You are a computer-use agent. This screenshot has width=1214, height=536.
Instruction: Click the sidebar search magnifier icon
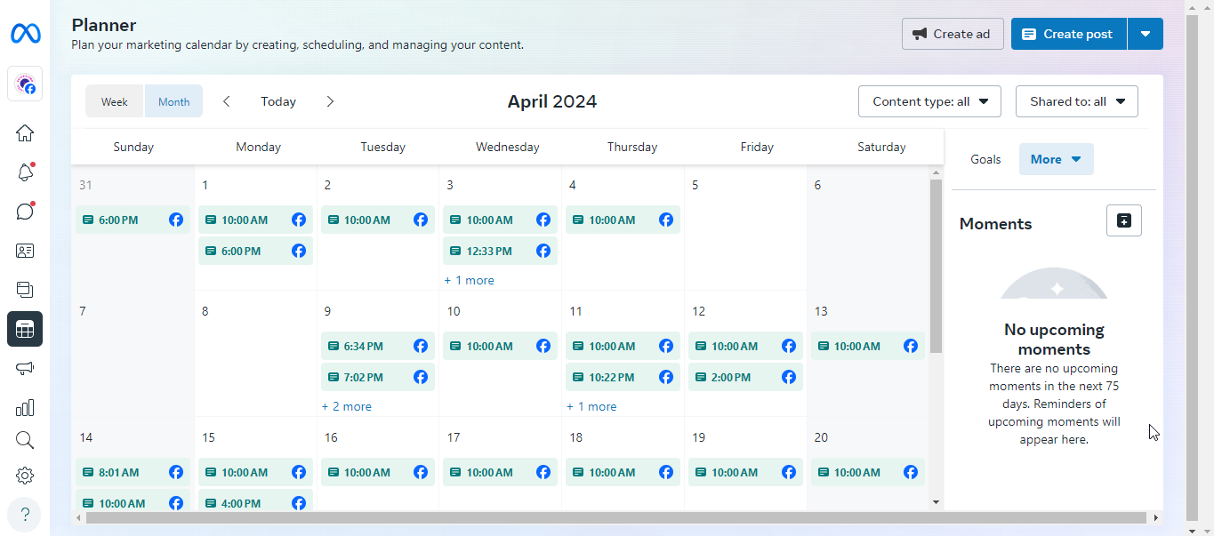(x=25, y=440)
